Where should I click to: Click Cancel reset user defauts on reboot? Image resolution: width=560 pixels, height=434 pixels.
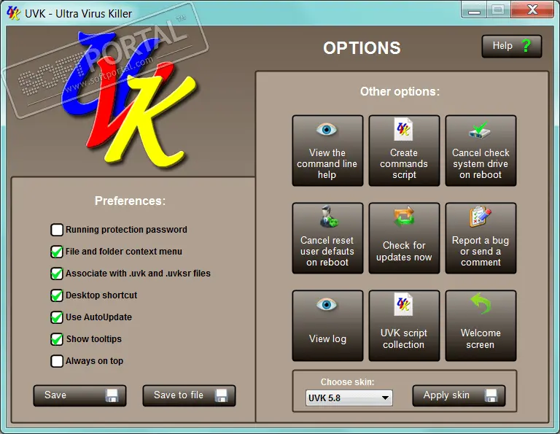pos(327,239)
